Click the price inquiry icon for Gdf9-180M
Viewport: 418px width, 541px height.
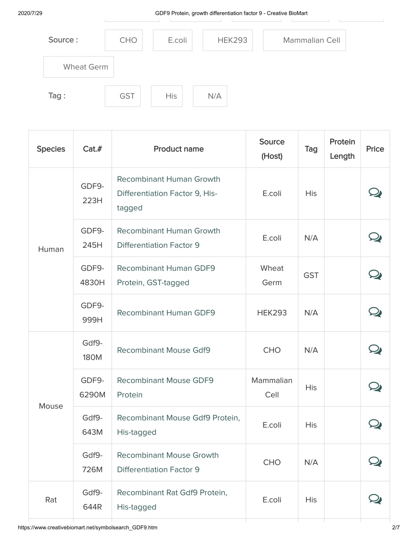coord(375,350)
